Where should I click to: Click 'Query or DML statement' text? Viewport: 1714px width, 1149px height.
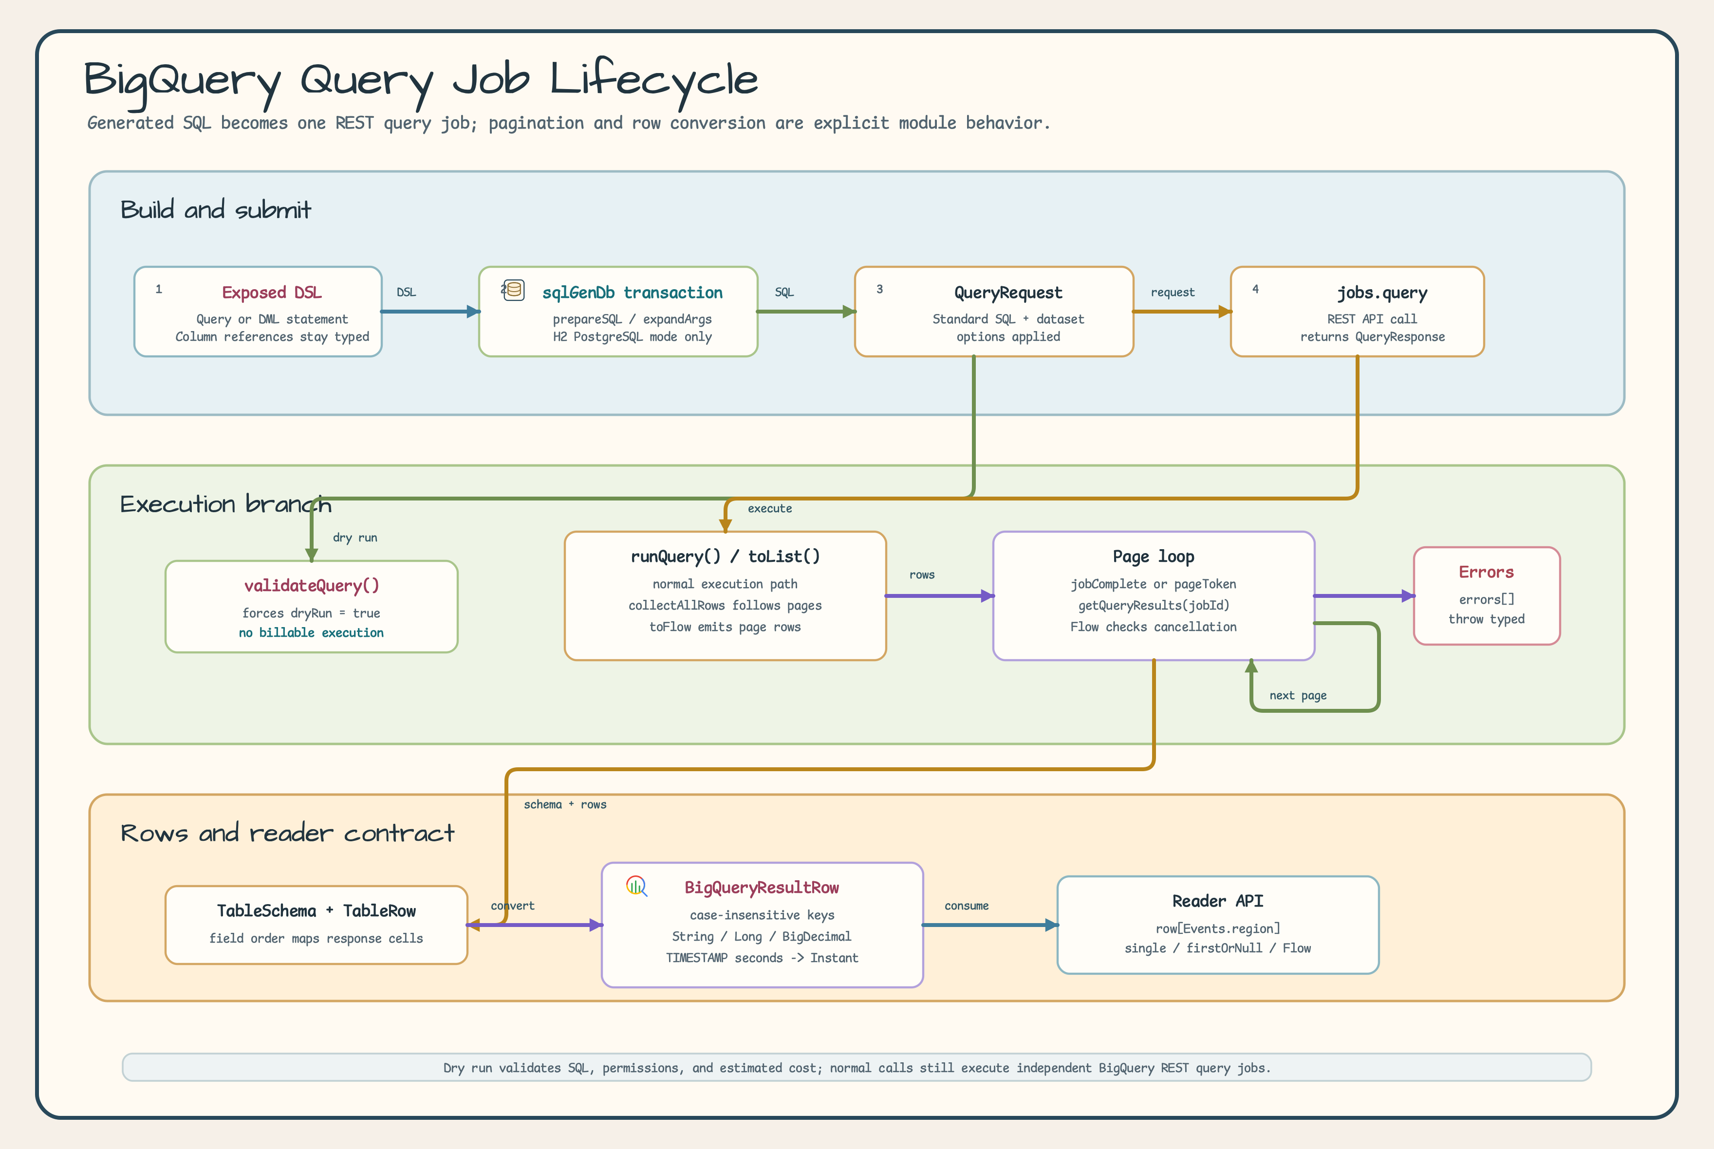click(x=272, y=319)
